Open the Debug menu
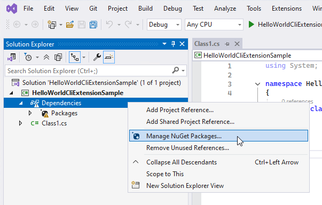Screen dimensions: 322x205 tap(172, 9)
